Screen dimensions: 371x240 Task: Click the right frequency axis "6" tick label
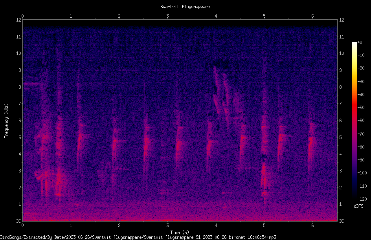(x=340, y=121)
